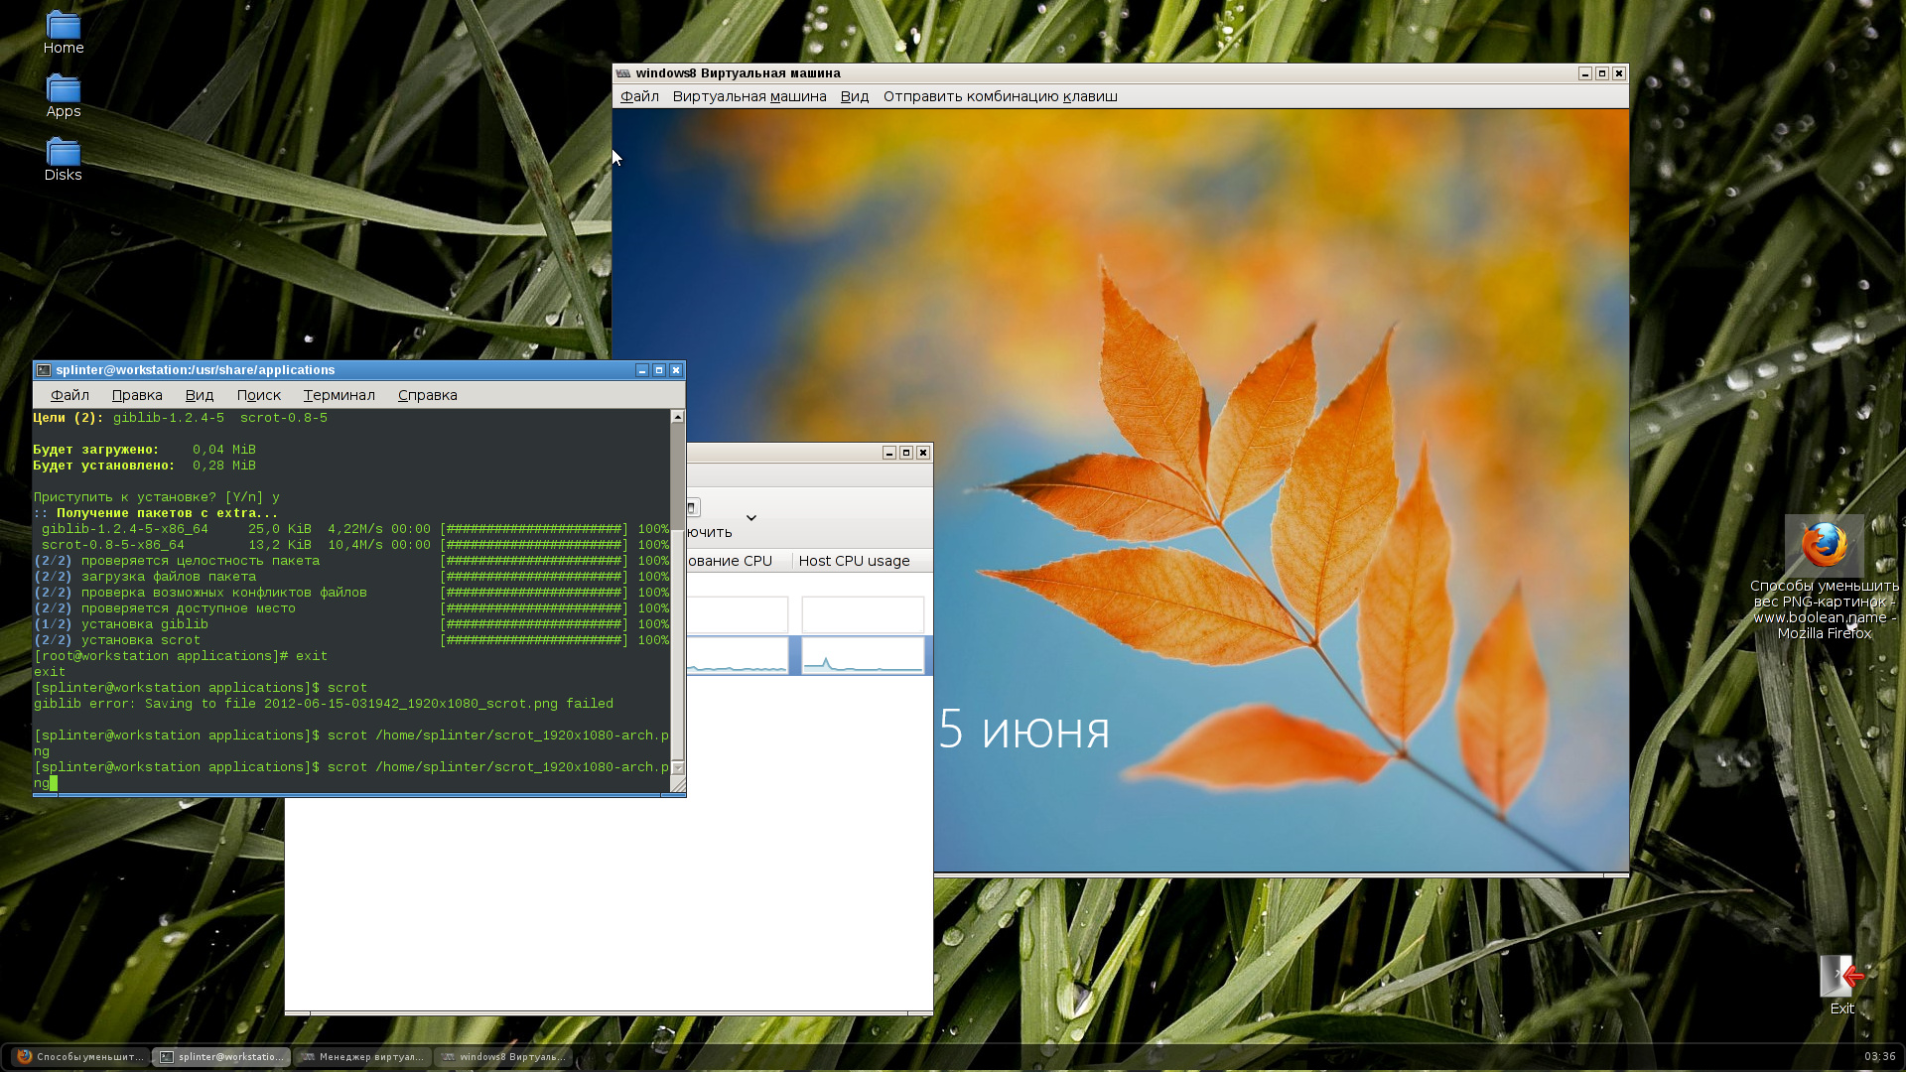Expand the shutdown dropdown arrow in VM manager
This screenshot has width=1906, height=1072.
(751, 517)
